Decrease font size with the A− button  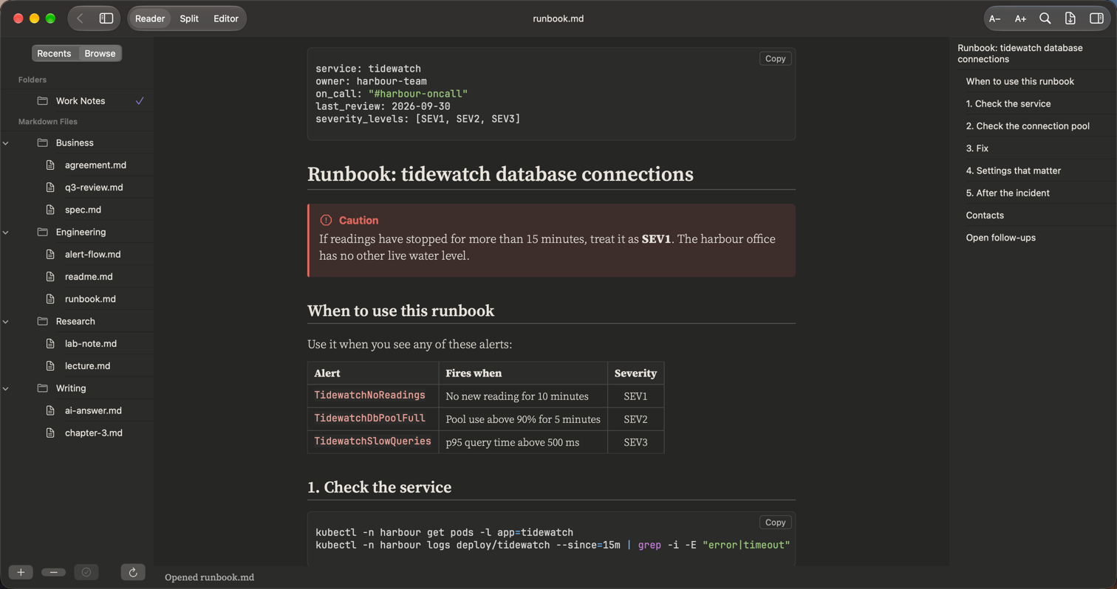pos(995,18)
